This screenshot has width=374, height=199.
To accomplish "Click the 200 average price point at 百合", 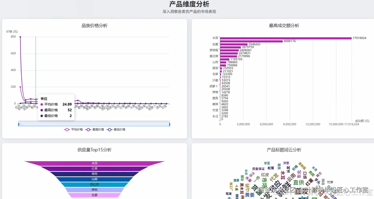I will click(x=20, y=87).
